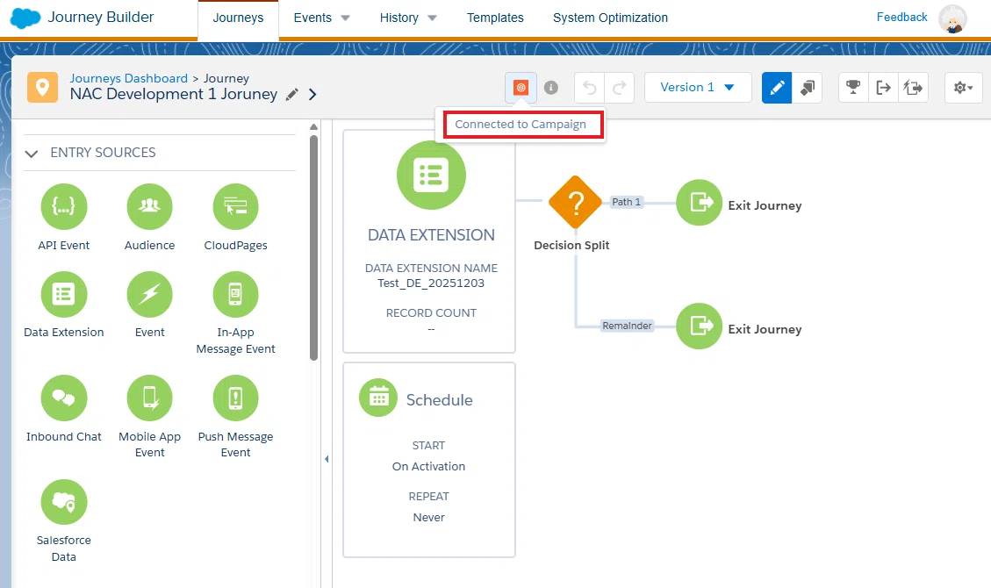This screenshot has height=588, width=991.
Task: Open the Version 1 dropdown
Action: click(698, 87)
